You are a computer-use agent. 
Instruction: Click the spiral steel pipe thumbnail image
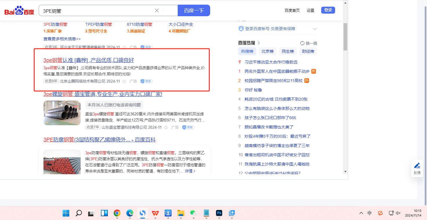pos(62,113)
